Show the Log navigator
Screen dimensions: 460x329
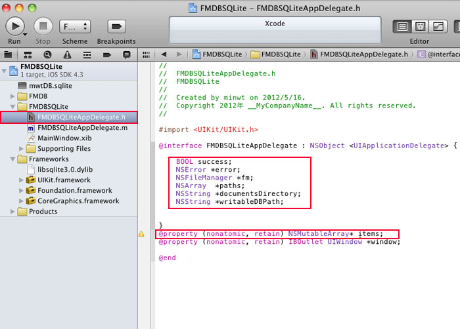pos(127,54)
